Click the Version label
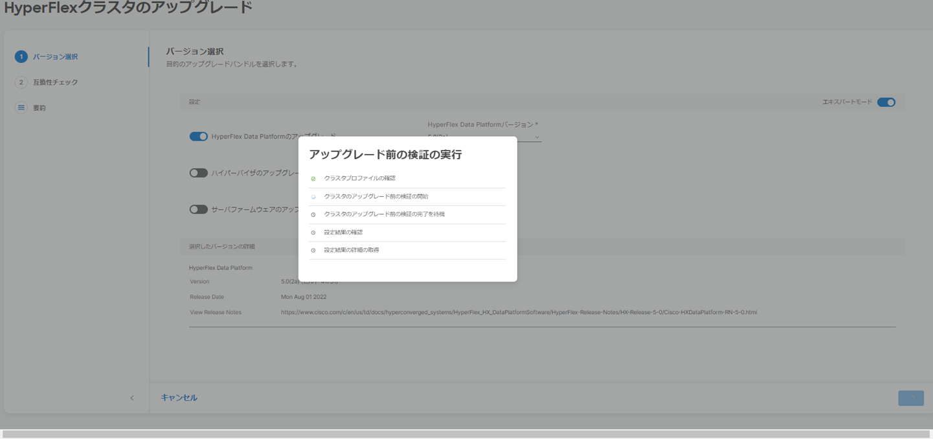The image size is (933, 439). [199, 282]
